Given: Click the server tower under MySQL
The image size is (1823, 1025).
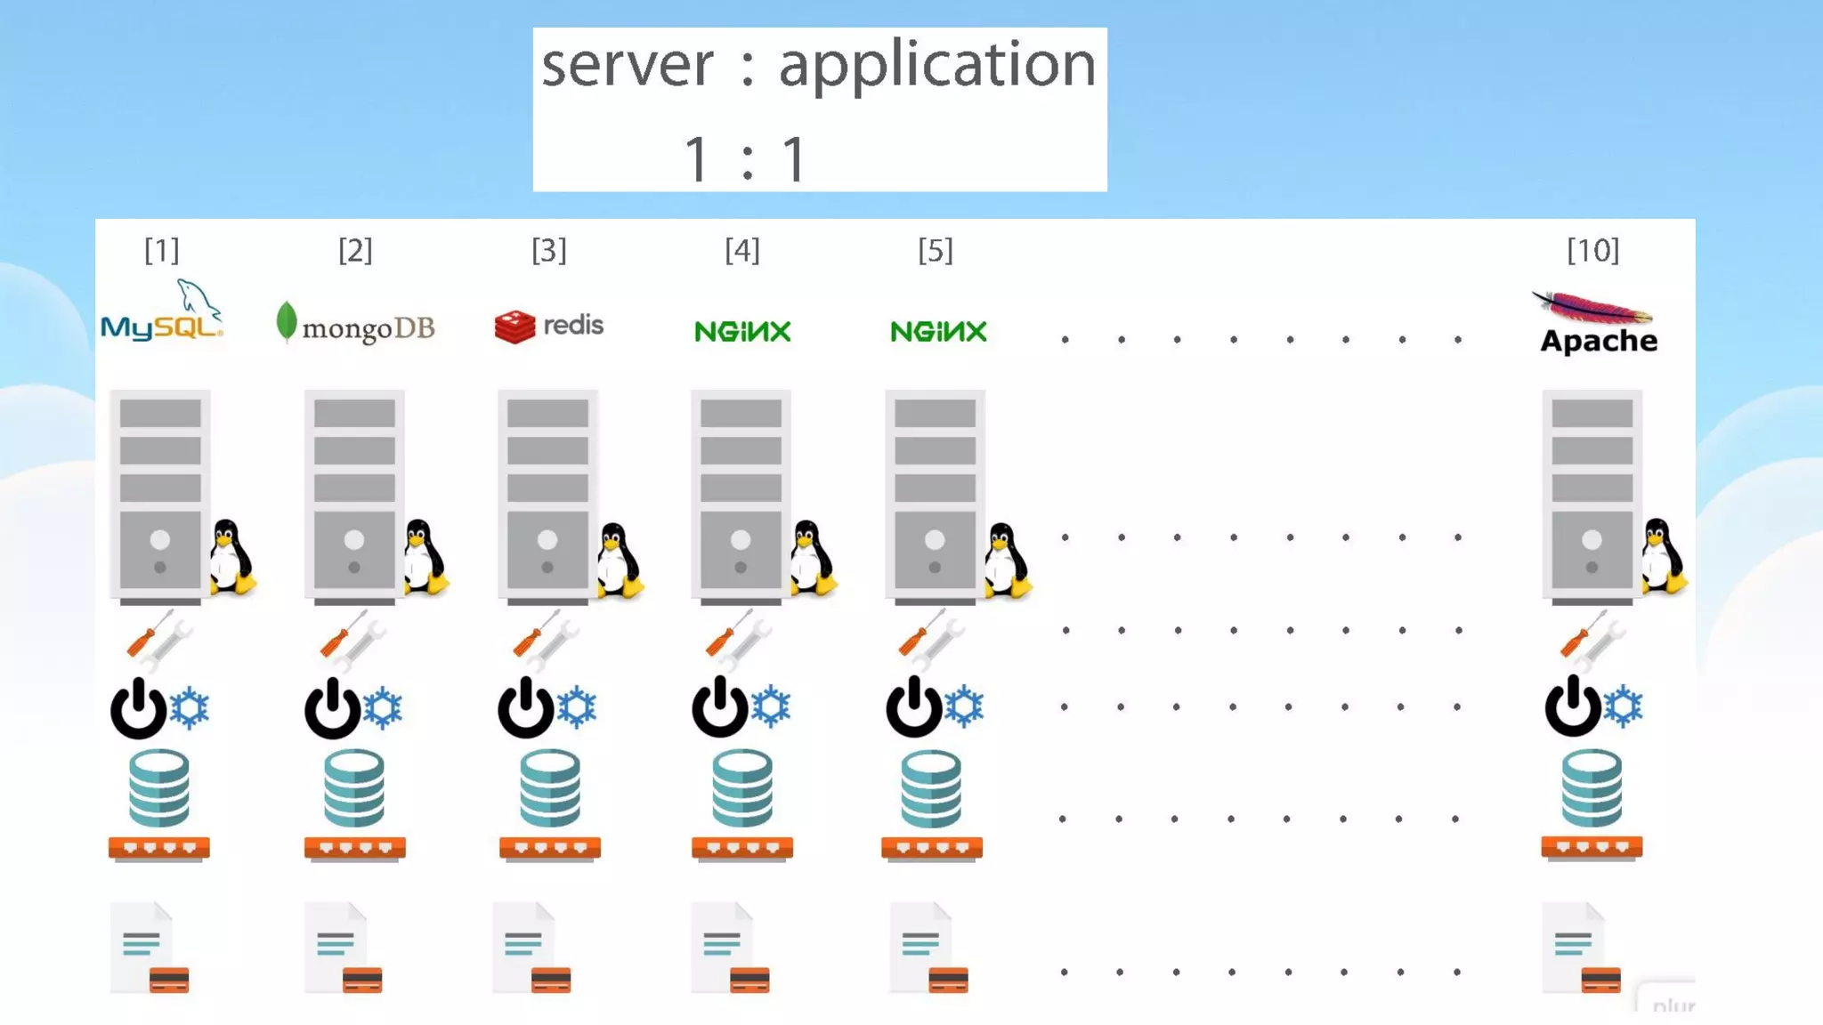Looking at the screenshot, I should pos(160,495).
